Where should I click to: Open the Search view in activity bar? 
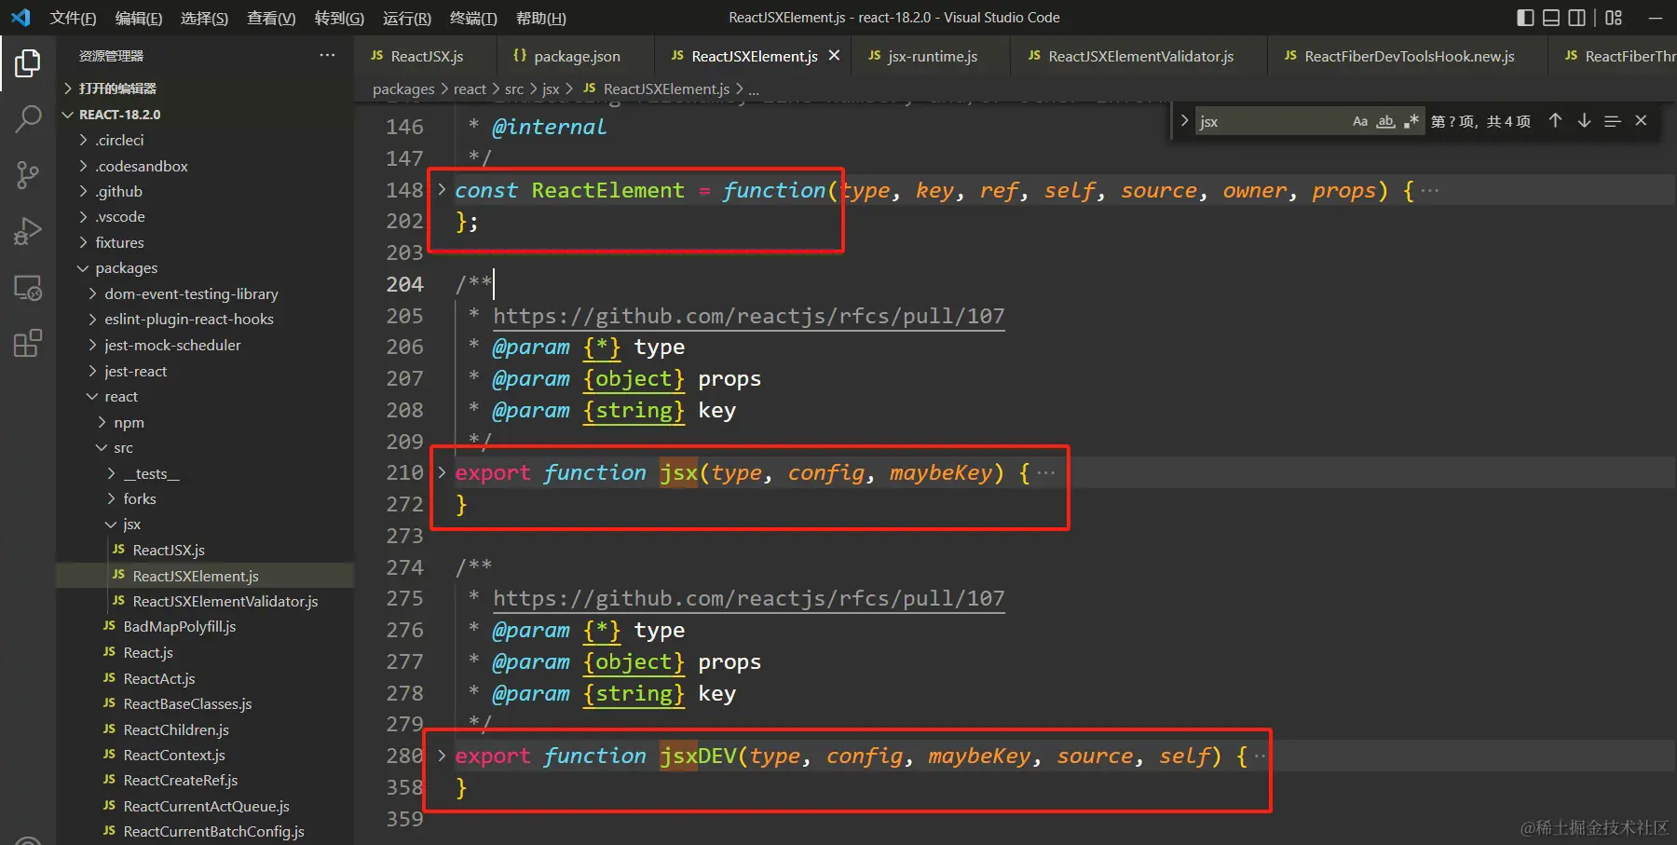tap(28, 118)
